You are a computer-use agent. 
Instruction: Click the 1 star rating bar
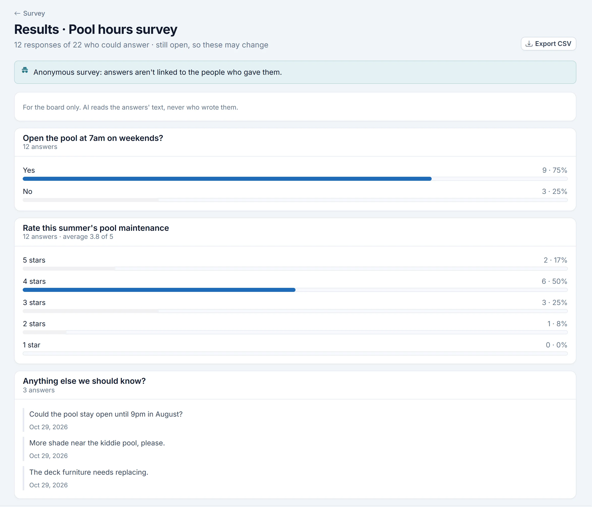click(295, 353)
